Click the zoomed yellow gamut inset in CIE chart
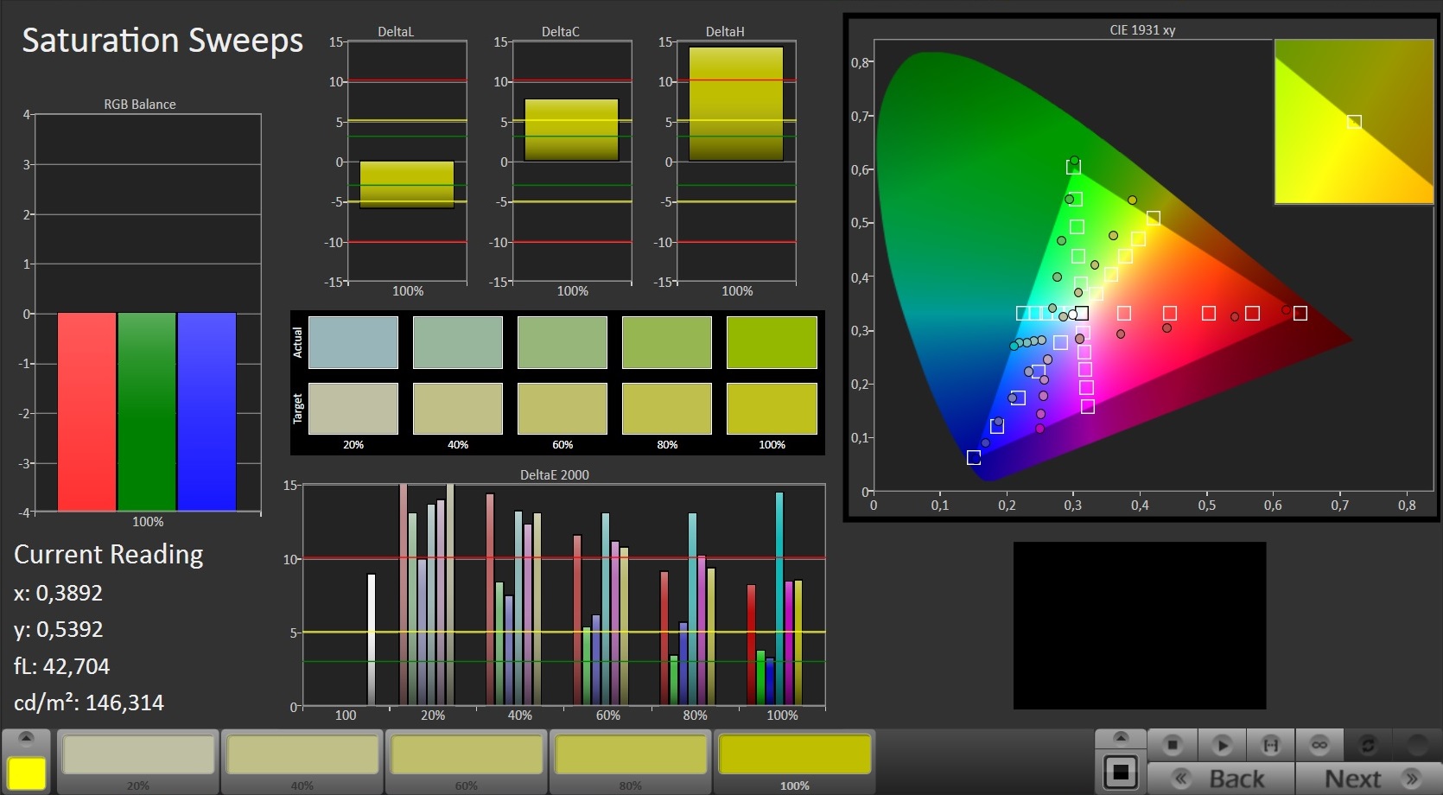Image resolution: width=1443 pixels, height=795 pixels. click(1354, 122)
